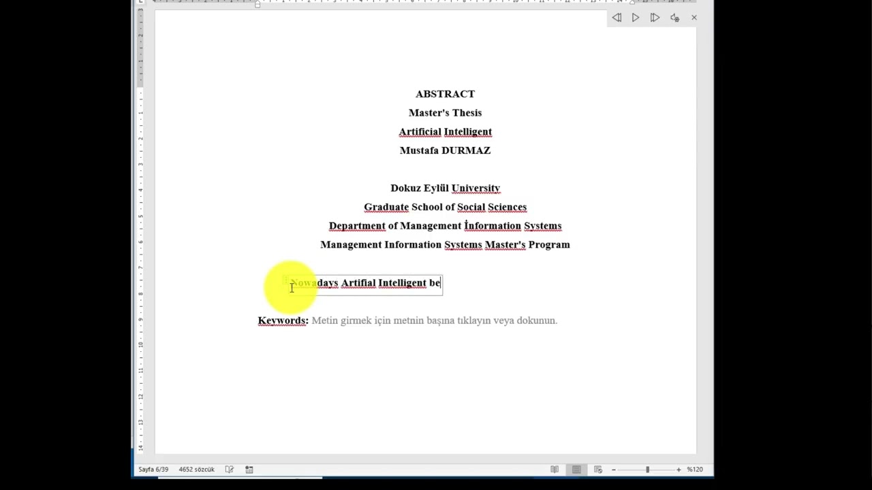This screenshot has width=872, height=490.
Task: Click the ABSTRACT heading
Action: (x=445, y=94)
